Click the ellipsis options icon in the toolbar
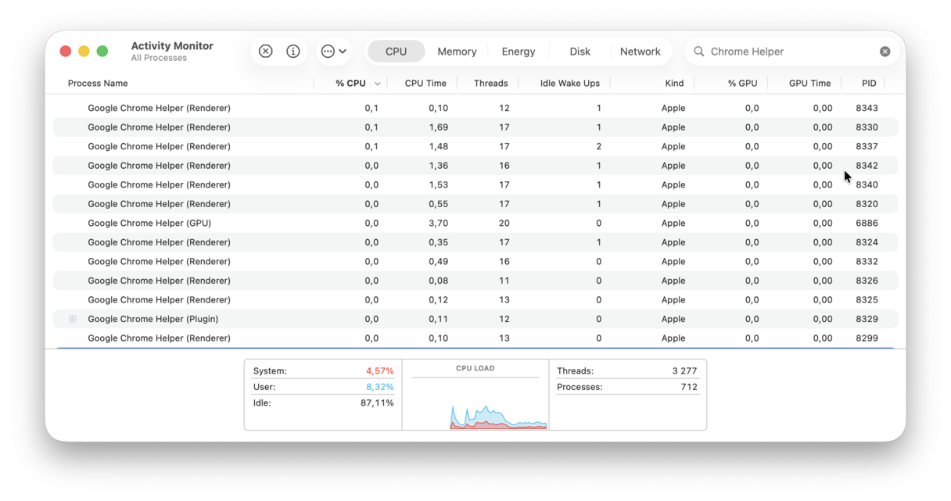 coord(328,51)
